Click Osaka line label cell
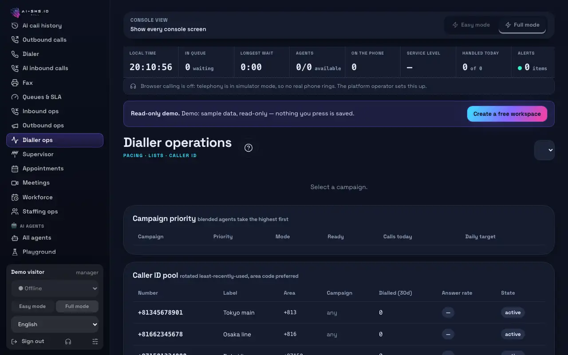This screenshot has height=355, width=568. coord(237,335)
